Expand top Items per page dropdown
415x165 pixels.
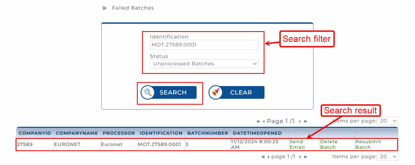point(387,121)
